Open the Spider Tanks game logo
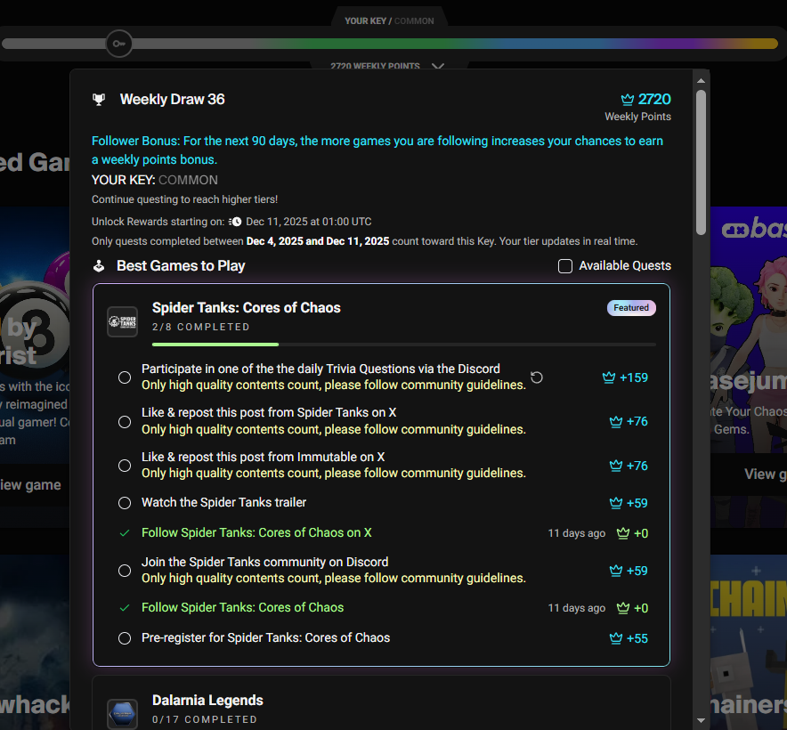787x730 pixels. 123,321
